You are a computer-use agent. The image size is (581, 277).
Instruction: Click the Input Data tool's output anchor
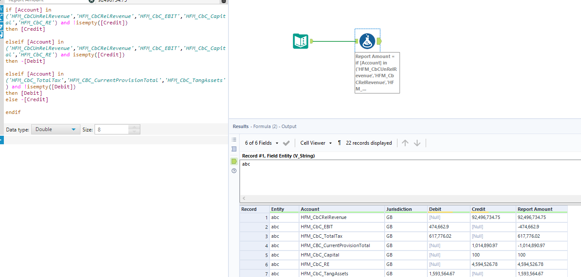311,41
